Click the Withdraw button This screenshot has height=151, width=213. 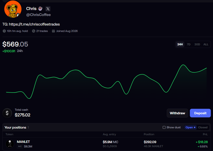pyautogui.click(x=177, y=113)
